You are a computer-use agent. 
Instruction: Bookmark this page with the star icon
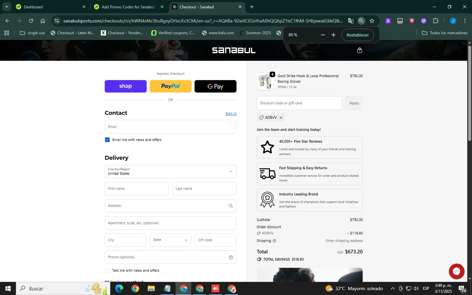[372, 21]
